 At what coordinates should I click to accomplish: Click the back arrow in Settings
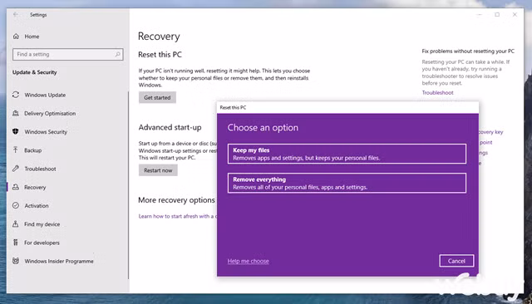pyautogui.click(x=16, y=15)
